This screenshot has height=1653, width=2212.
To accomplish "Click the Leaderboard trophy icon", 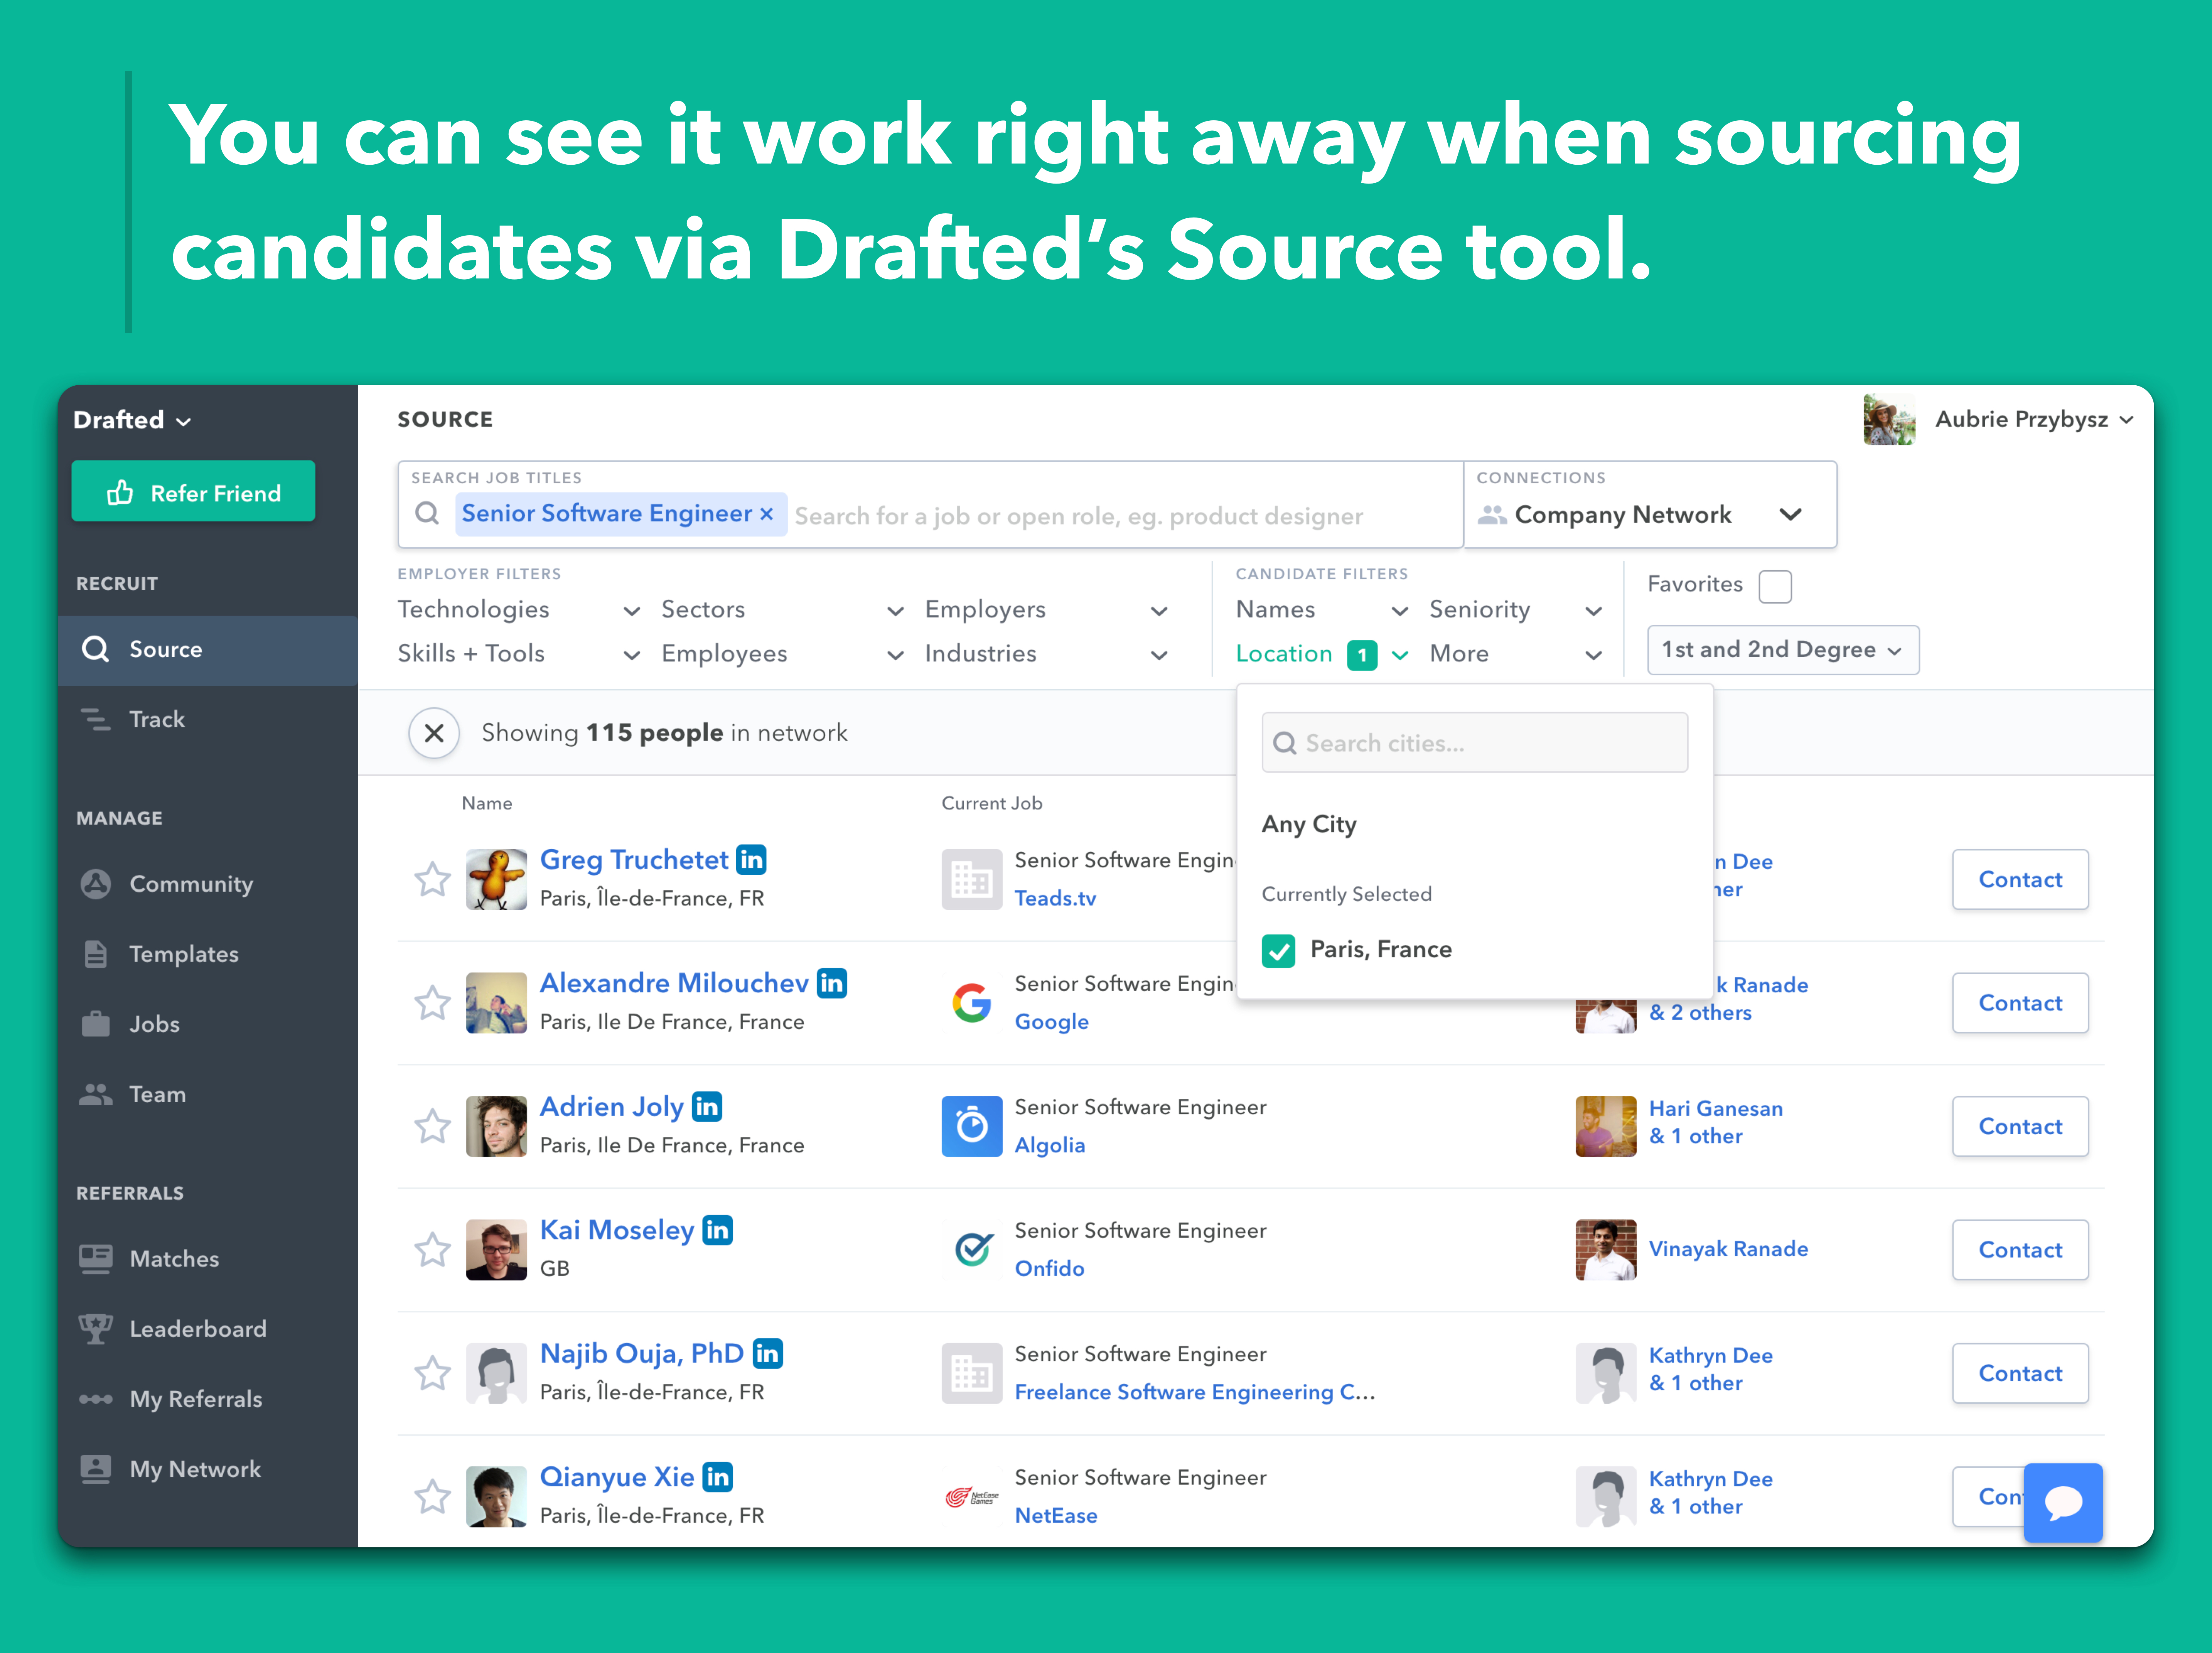I will click(x=96, y=1329).
